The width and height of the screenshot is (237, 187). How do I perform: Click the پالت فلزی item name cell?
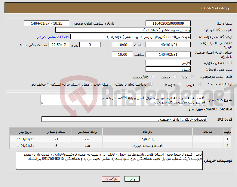pyautogui.click(x=147, y=139)
